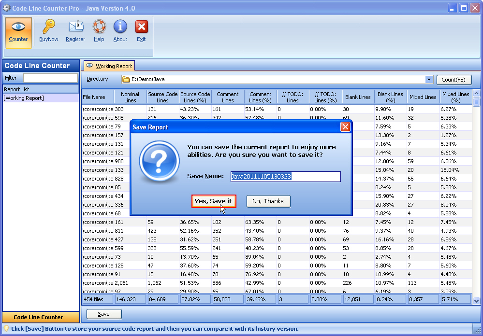Show the About info icon

tap(120, 31)
